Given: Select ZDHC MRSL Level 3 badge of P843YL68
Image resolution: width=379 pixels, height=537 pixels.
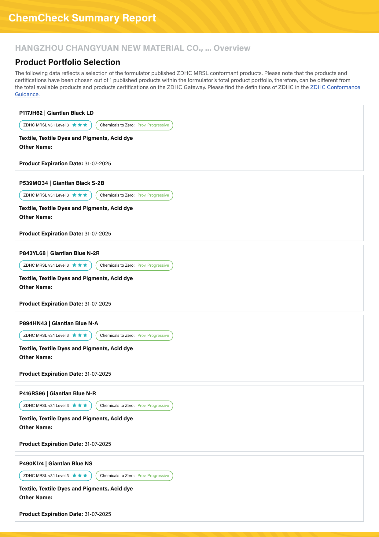Looking at the screenshot, I should point(55,265).
